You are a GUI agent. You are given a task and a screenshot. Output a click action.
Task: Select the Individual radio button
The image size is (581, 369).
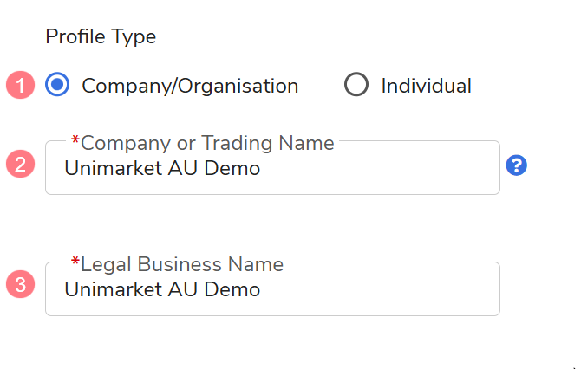click(x=356, y=85)
